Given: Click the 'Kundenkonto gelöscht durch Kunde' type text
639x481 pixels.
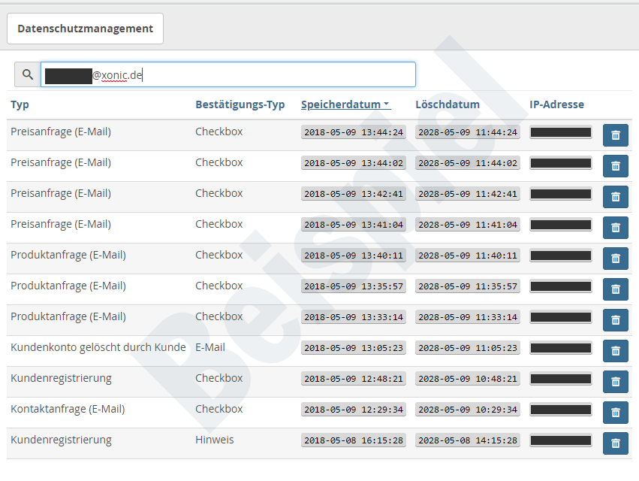Looking at the screenshot, I should [98, 347].
